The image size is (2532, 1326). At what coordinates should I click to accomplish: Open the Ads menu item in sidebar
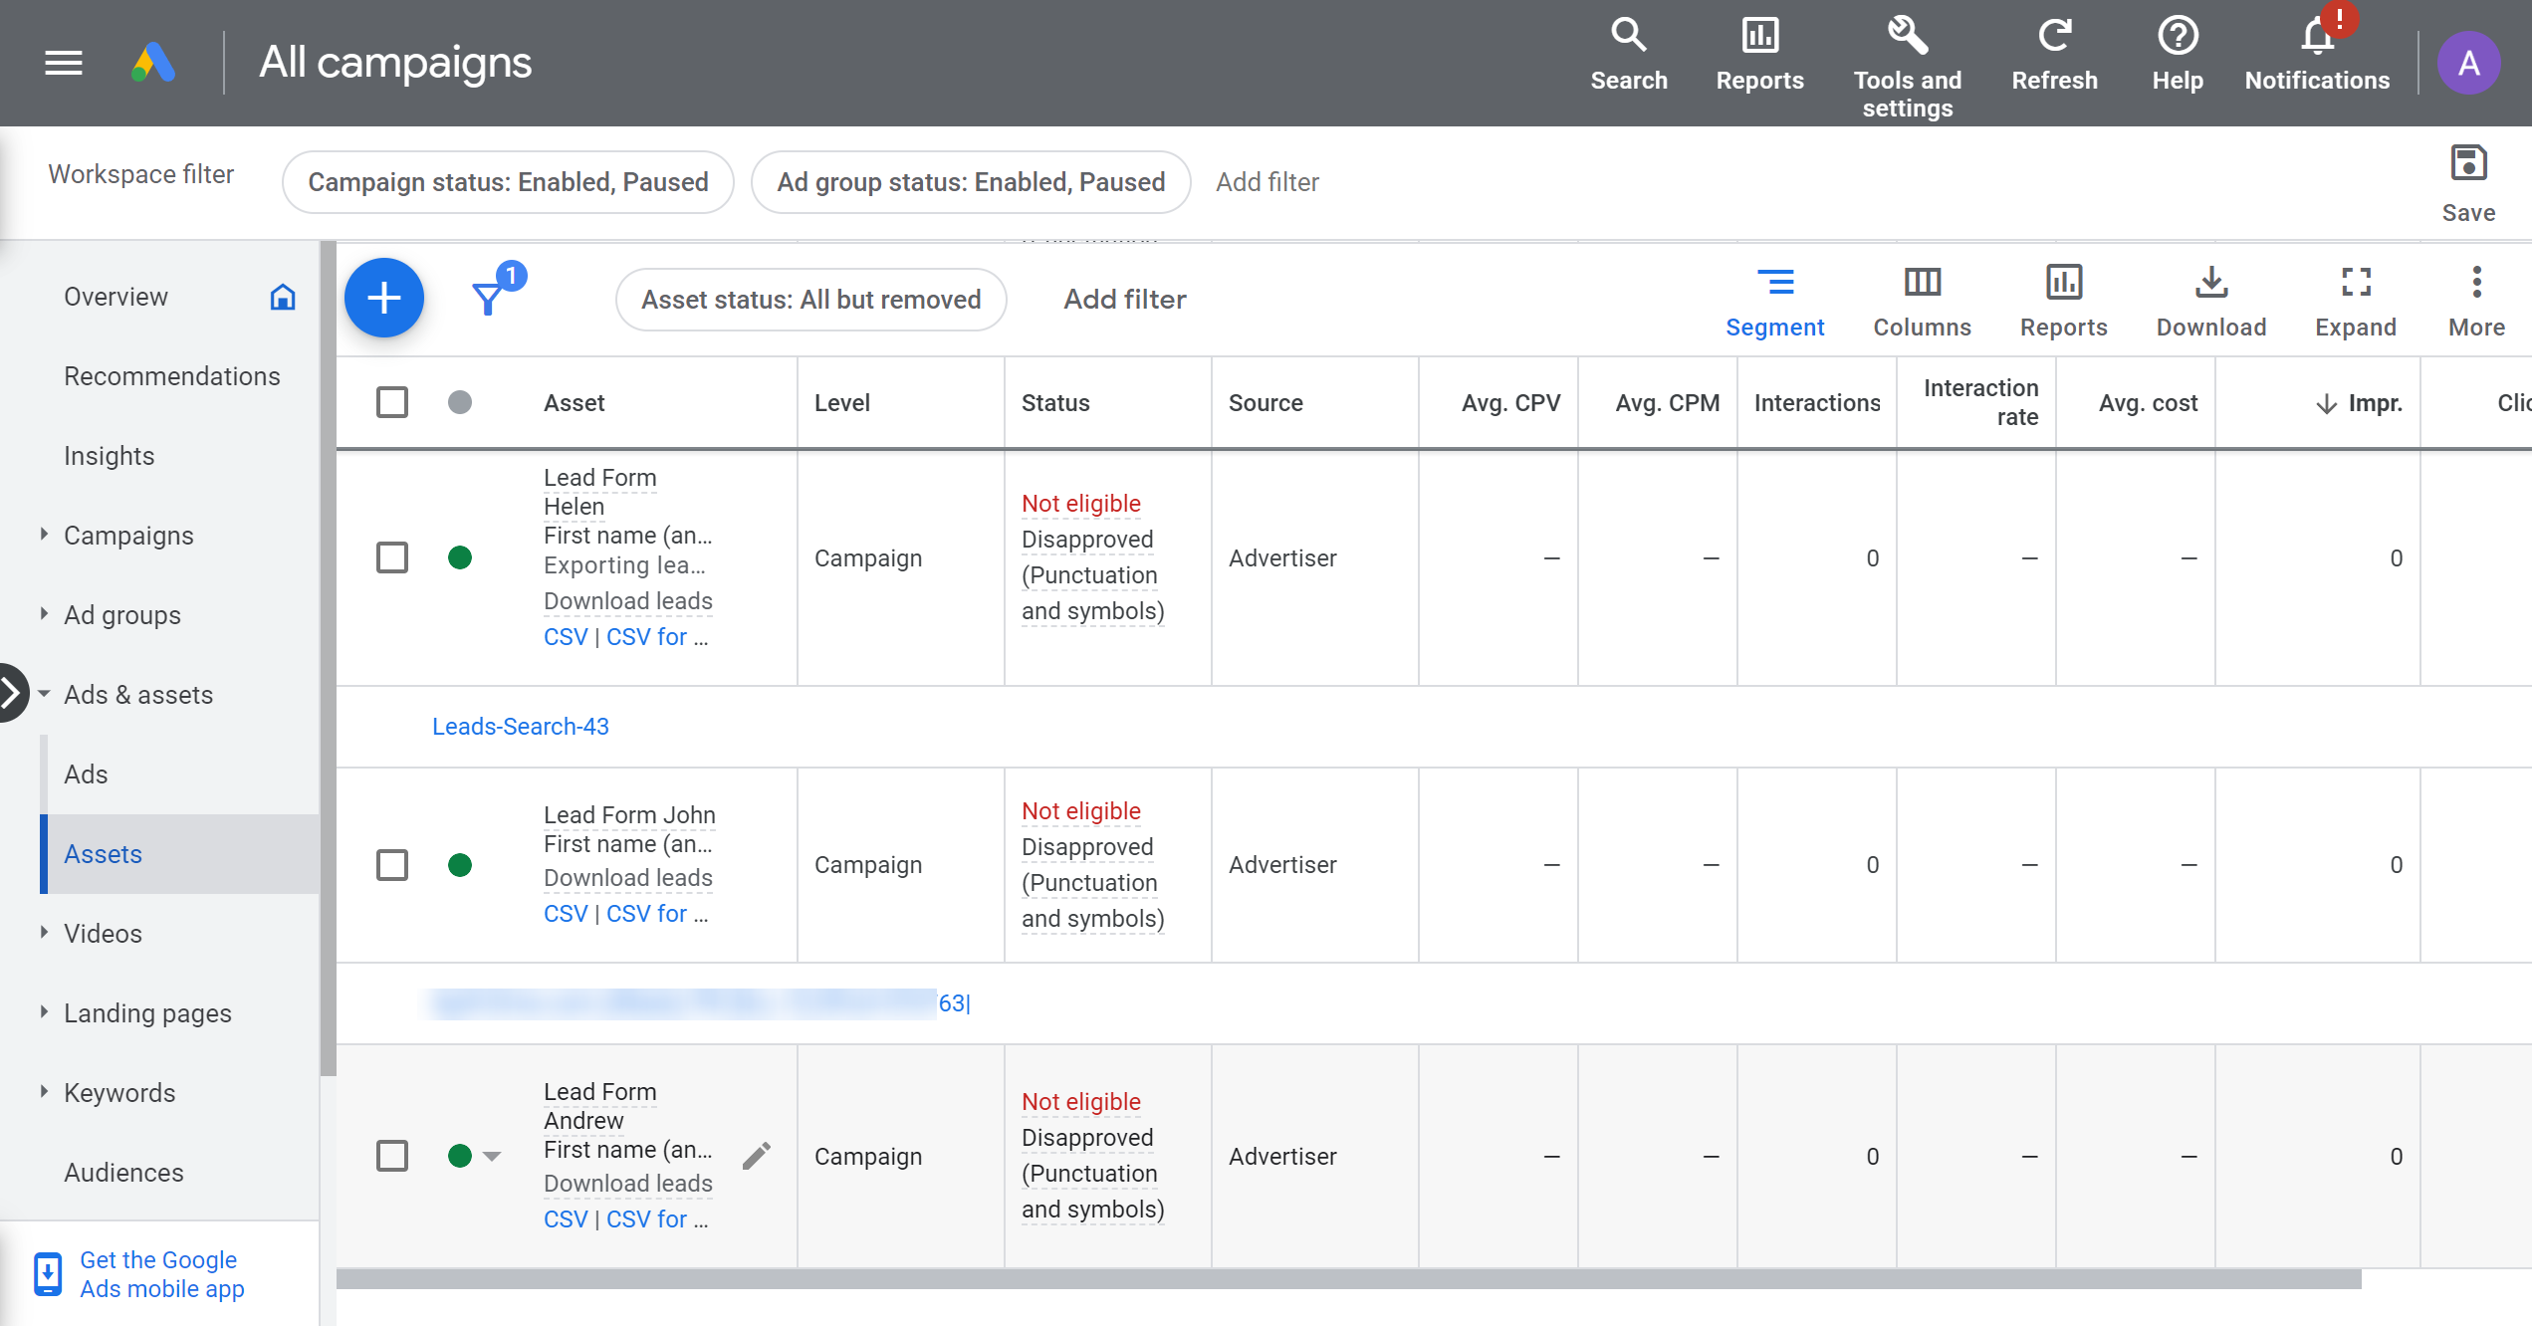(x=86, y=773)
